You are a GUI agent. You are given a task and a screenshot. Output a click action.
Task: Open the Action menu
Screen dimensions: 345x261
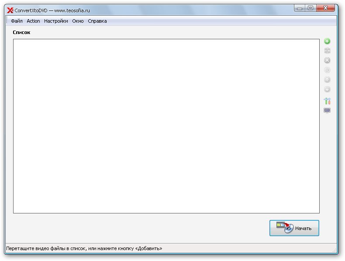33,21
